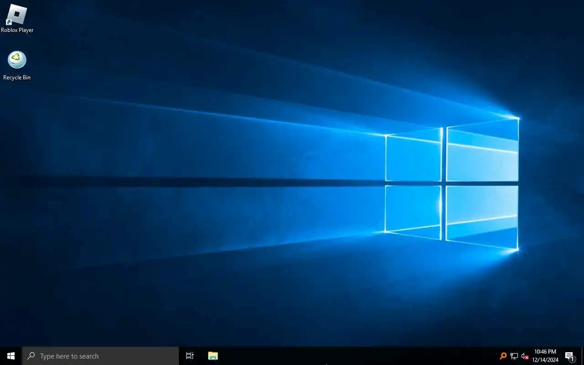Select the Roblox Player desktop shortcut
The width and height of the screenshot is (584, 365).
[17, 18]
